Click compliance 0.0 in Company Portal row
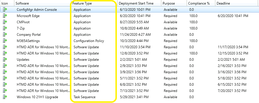Image resolution: width=259 pixels, height=103 pixels. click(191, 35)
